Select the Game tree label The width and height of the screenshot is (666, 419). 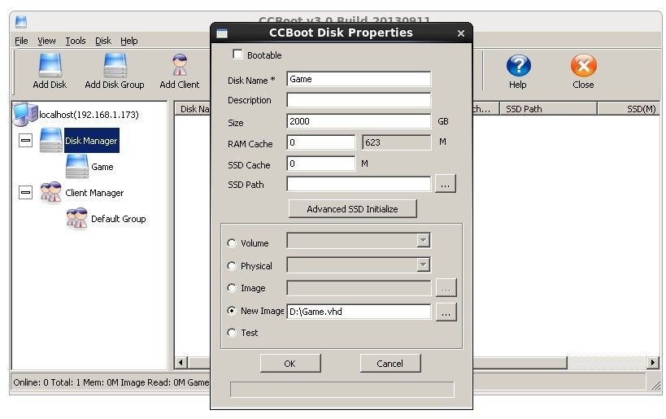102,167
